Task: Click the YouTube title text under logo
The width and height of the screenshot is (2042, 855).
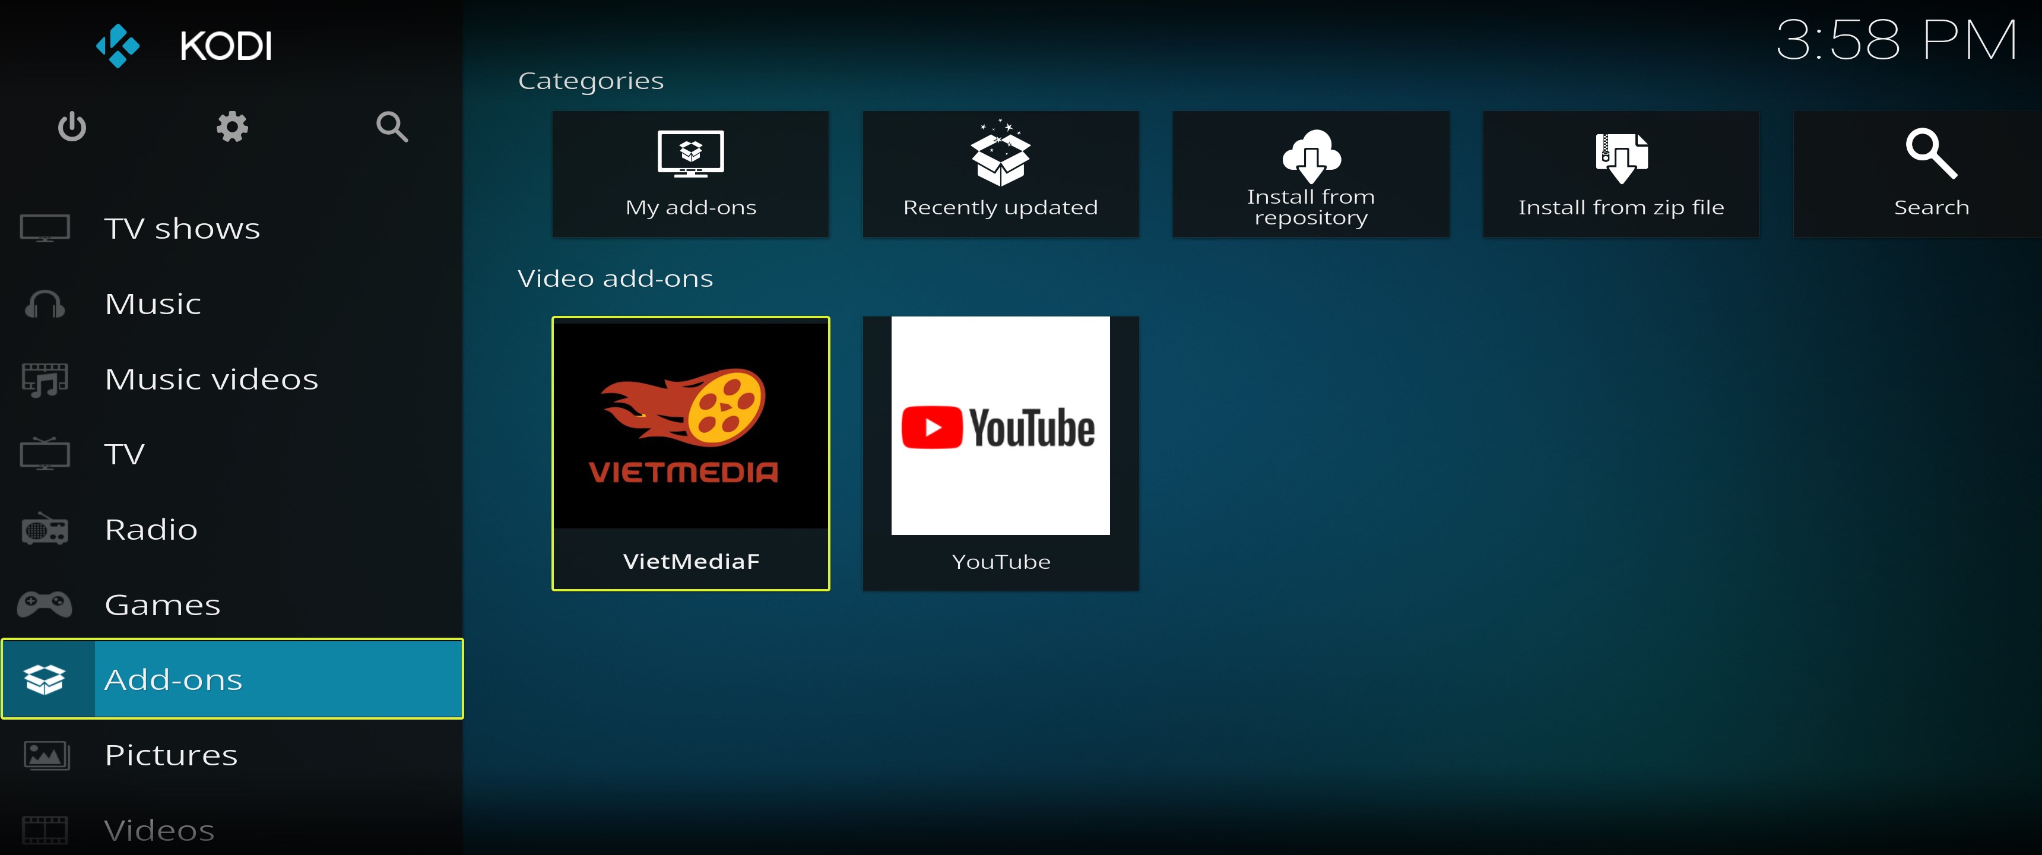Action: 1001,562
